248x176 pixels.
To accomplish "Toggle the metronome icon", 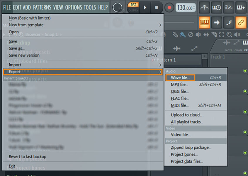I will tap(204, 7).
